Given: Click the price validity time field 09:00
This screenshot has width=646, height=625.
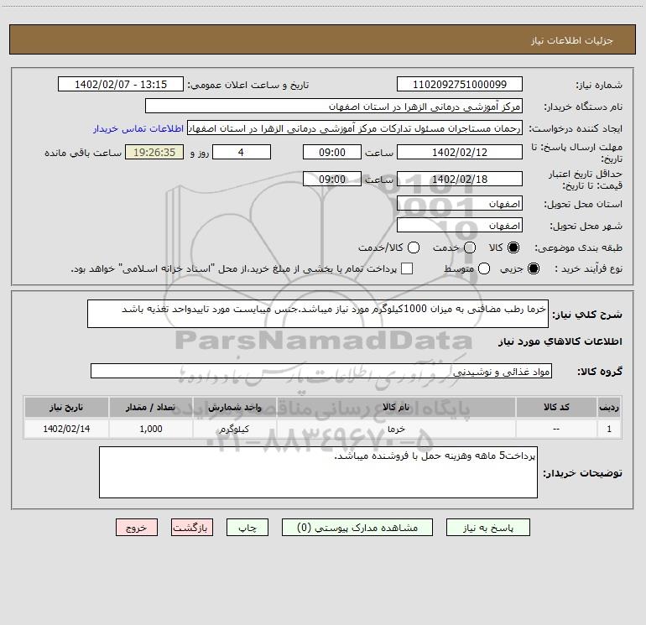Looking at the screenshot, I should click(332, 179).
